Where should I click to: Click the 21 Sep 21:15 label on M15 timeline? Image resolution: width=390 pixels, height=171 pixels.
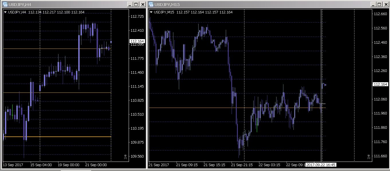[242, 165]
